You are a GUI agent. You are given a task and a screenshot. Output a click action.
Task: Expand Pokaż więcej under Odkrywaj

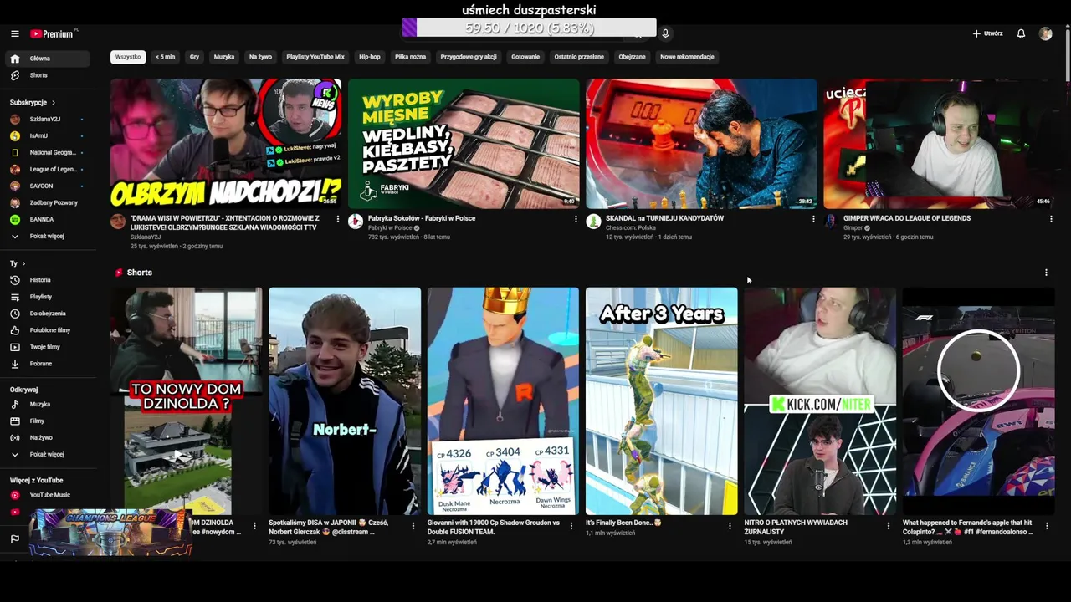pos(47,454)
